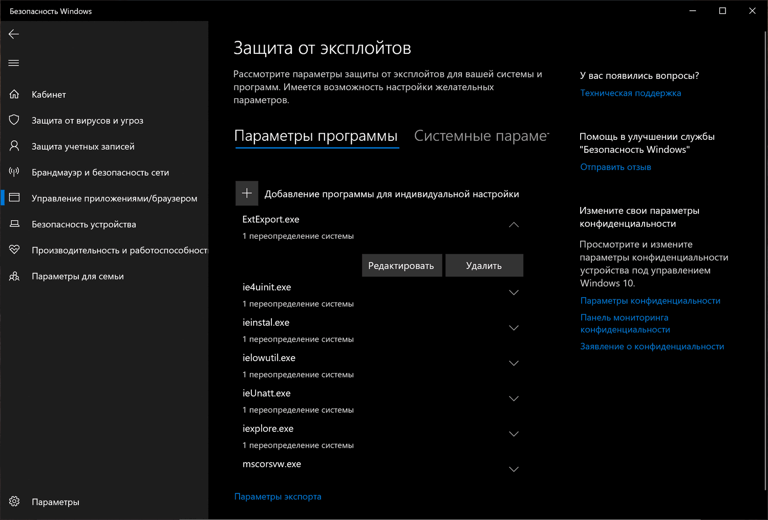Screen dimensions: 768x520
Task: Go to Кабинет home icon
Action: coord(14,94)
